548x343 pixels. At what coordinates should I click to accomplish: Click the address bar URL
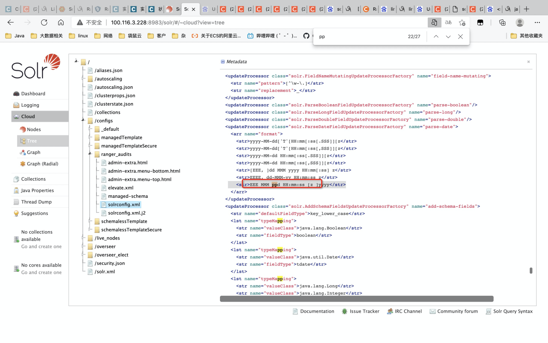coord(168,22)
